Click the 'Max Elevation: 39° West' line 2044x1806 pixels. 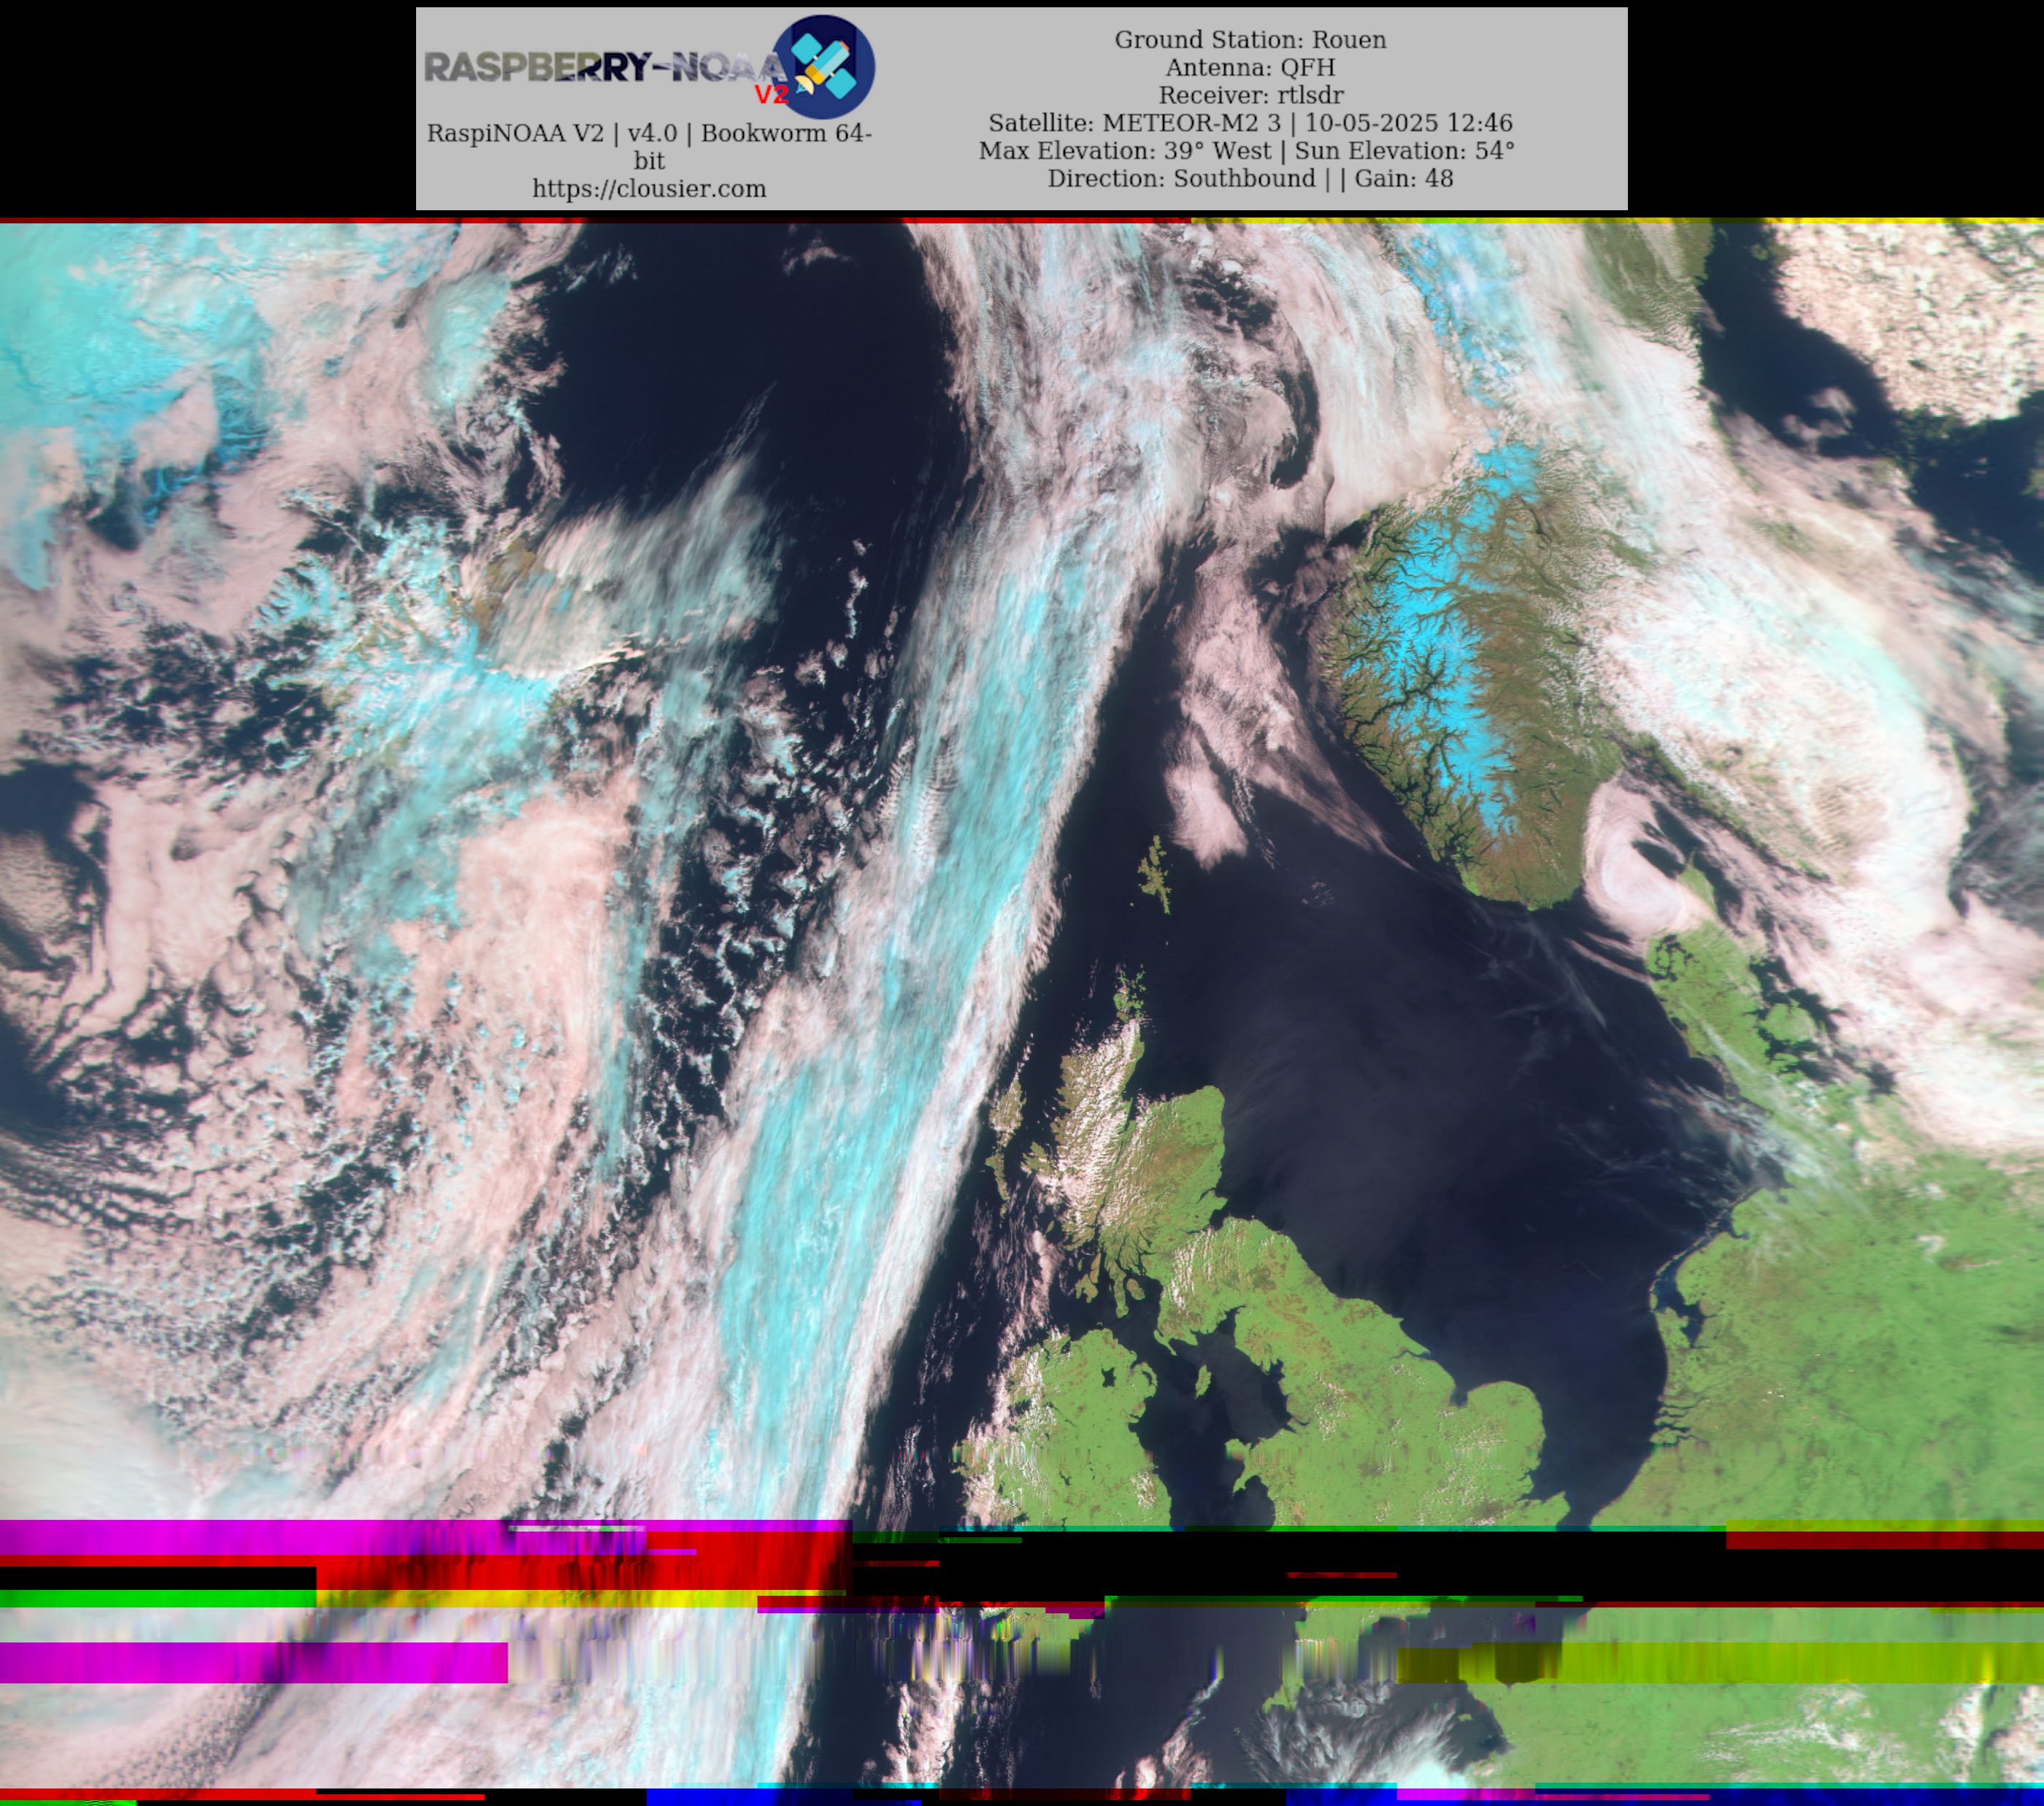(1247, 151)
